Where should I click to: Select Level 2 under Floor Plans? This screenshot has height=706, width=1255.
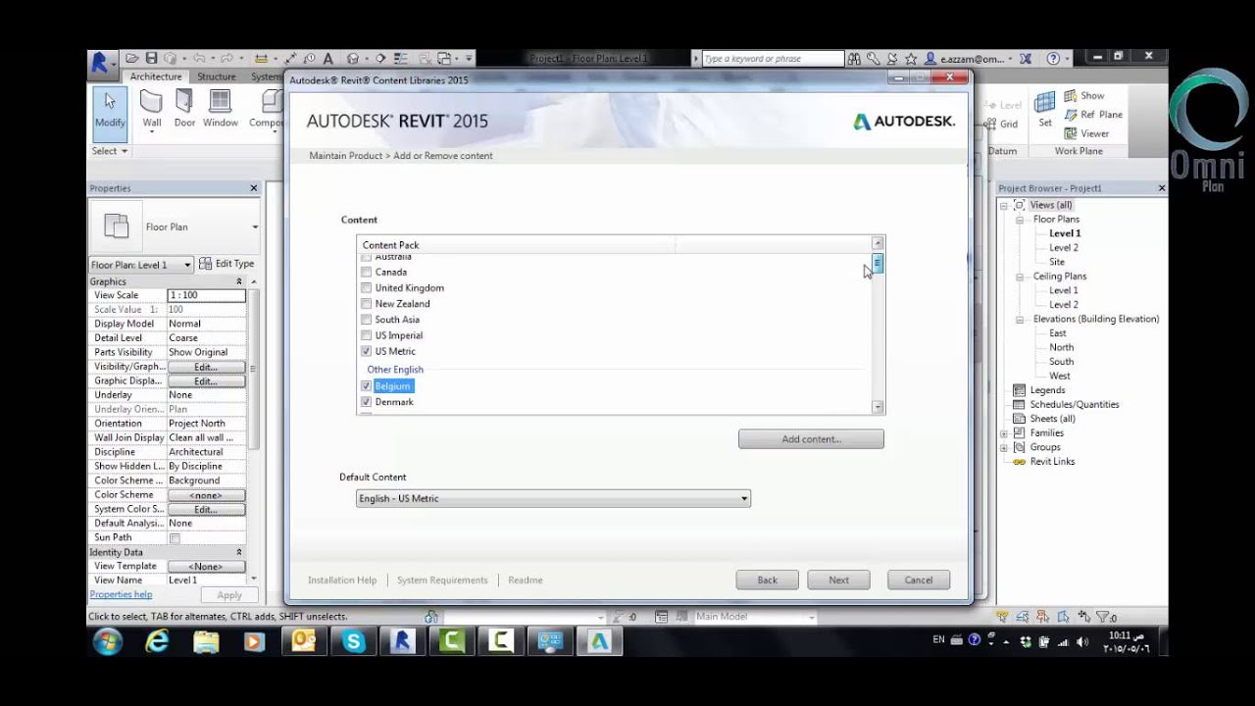(1064, 248)
